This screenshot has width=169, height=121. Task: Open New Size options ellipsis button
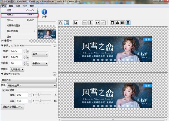[55, 46]
